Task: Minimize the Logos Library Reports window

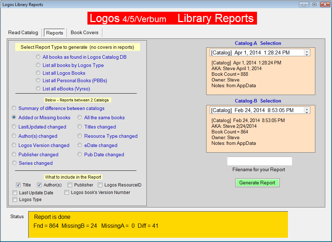Action: coord(304,5)
